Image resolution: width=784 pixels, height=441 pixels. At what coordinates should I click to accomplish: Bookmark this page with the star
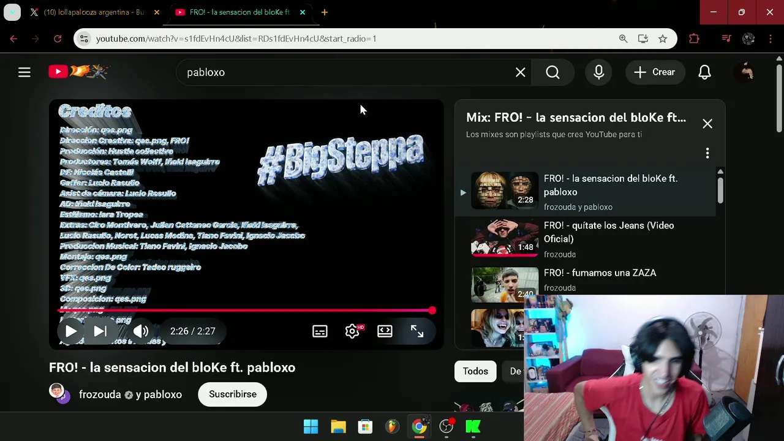point(663,39)
